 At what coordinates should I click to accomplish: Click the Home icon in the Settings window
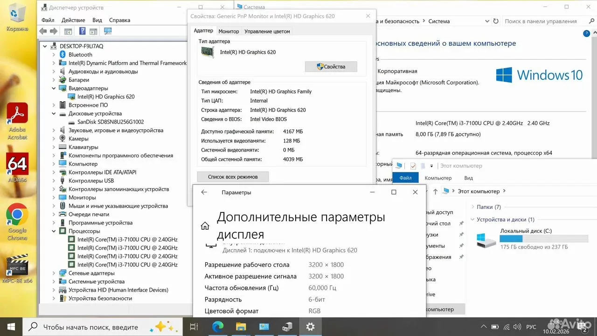coord(205,226)
